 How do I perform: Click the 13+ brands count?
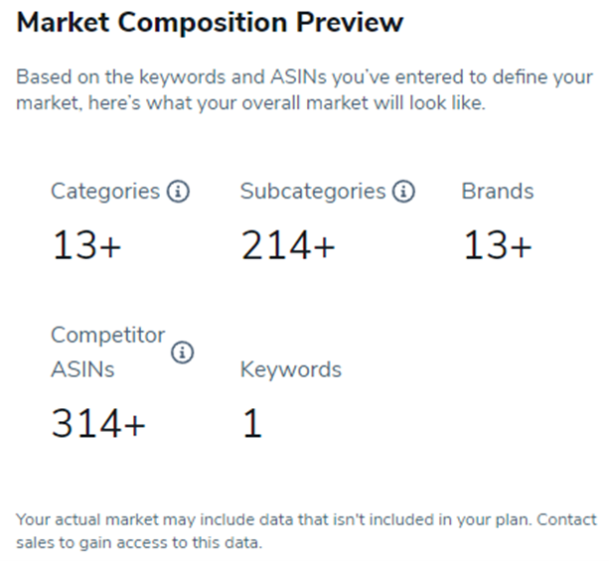(x=498, y=245)
